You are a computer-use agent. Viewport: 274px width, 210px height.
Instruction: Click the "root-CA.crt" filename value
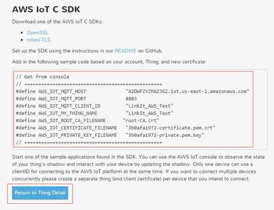[x=141, y=120]
